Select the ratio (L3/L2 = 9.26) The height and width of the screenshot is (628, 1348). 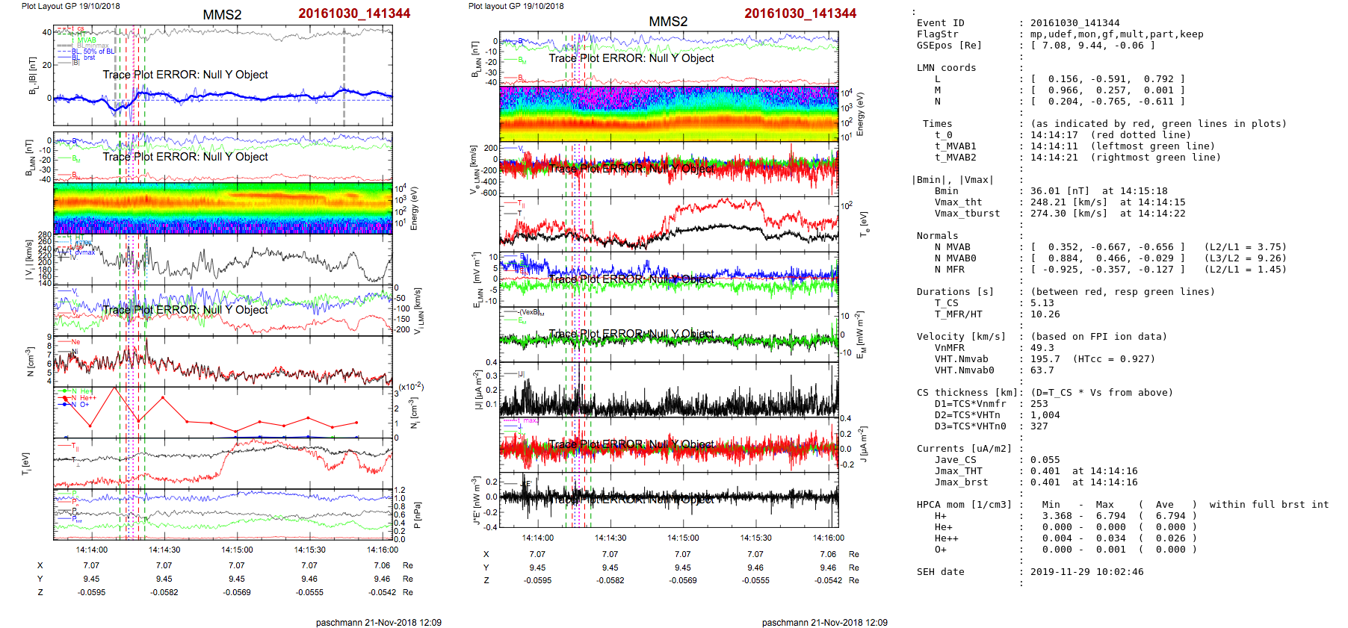(1246, 258)
